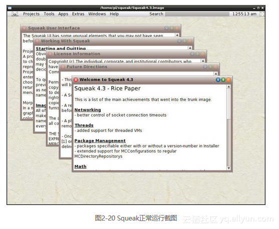Screen dimensions: 279x229
Task: Click collapse icon of Future Directions window
Action: click(215, 67)
